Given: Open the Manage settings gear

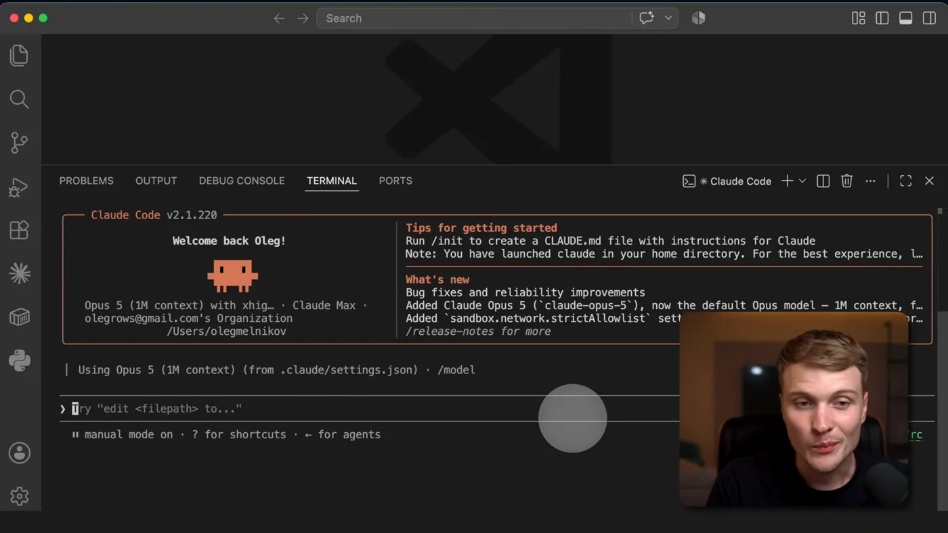Looking at the screenshot, I should (19, 496).
